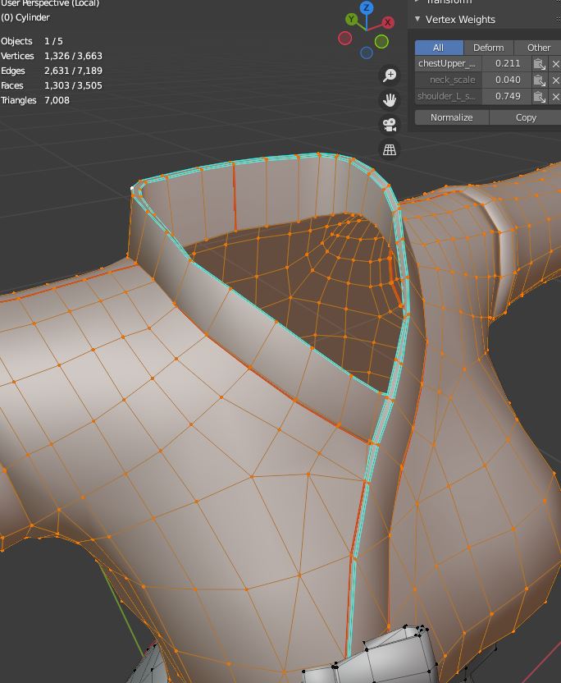The height and width of the screenshot is (683, 561).
Task: Adjust the chestUpper weight field 0.211
Action: pos(507,63)
